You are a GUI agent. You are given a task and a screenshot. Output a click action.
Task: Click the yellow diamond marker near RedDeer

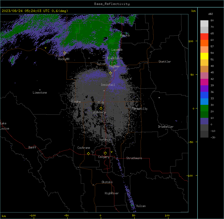(110, 73)
